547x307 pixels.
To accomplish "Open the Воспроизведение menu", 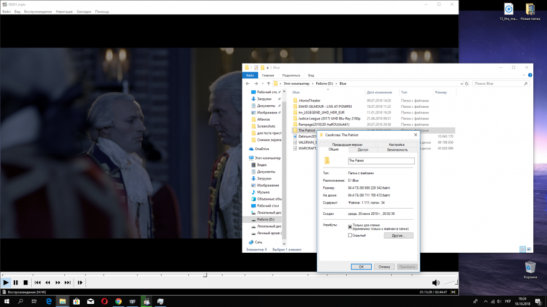I will tap(37, 11).
